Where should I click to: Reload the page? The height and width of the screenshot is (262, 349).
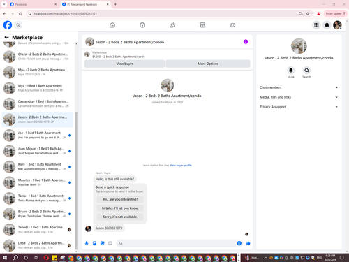20,14
